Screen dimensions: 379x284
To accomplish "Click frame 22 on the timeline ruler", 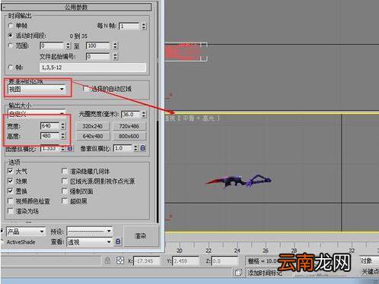I will point(209,251).
